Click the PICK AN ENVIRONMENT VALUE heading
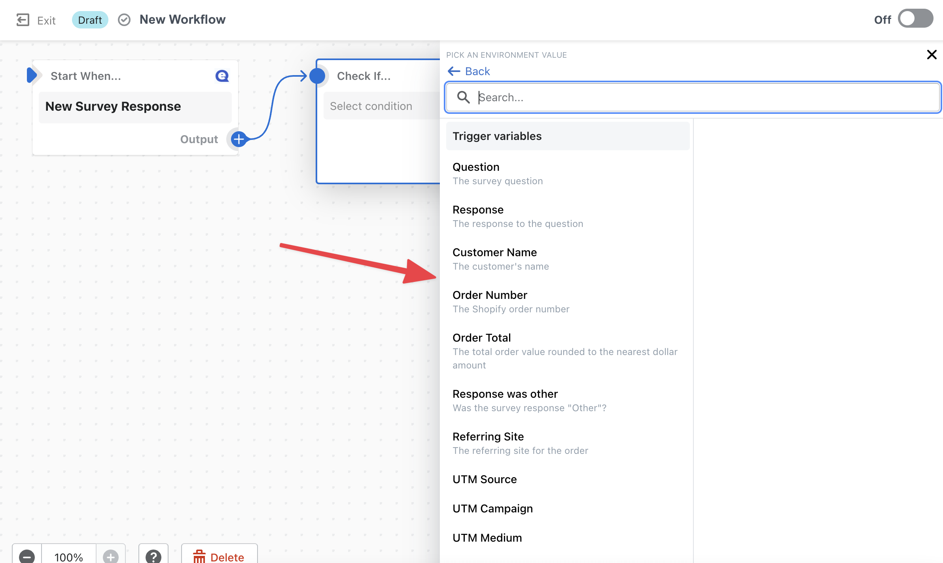 click(x=506, y=55)
